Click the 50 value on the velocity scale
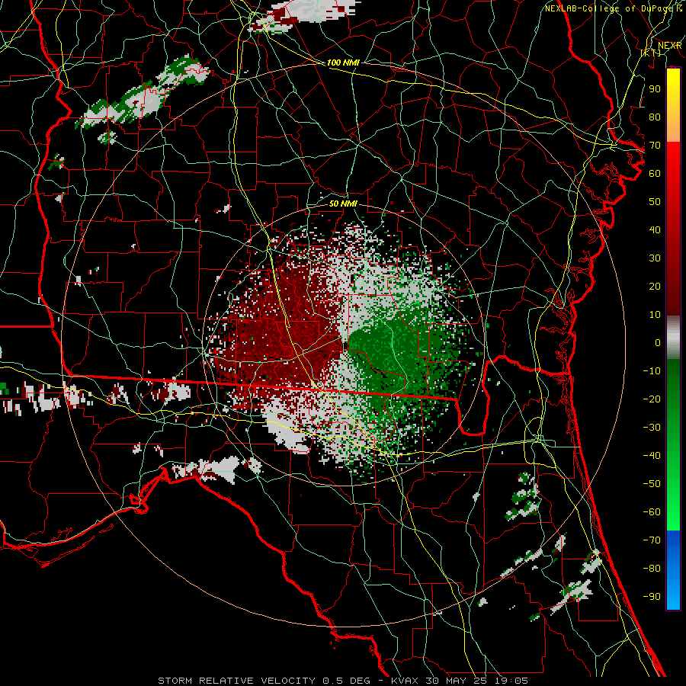This screenshot has height=686, width=686. point(655,202)
